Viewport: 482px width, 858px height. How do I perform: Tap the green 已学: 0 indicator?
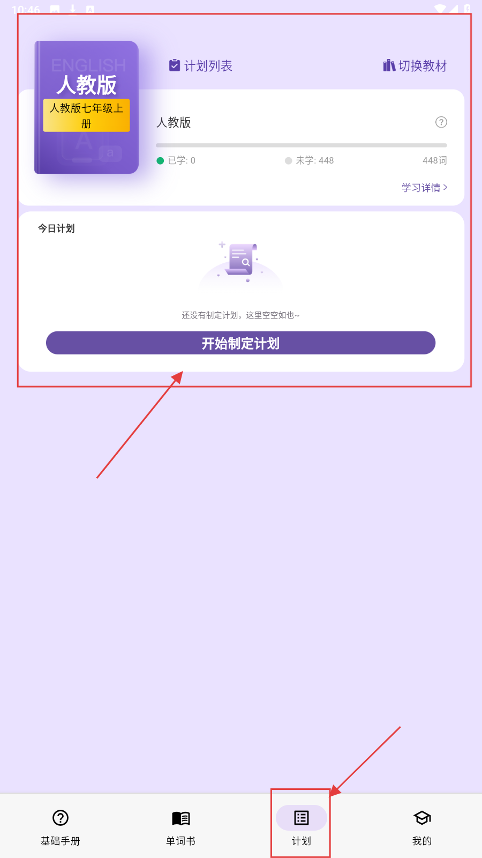(176, 160)
